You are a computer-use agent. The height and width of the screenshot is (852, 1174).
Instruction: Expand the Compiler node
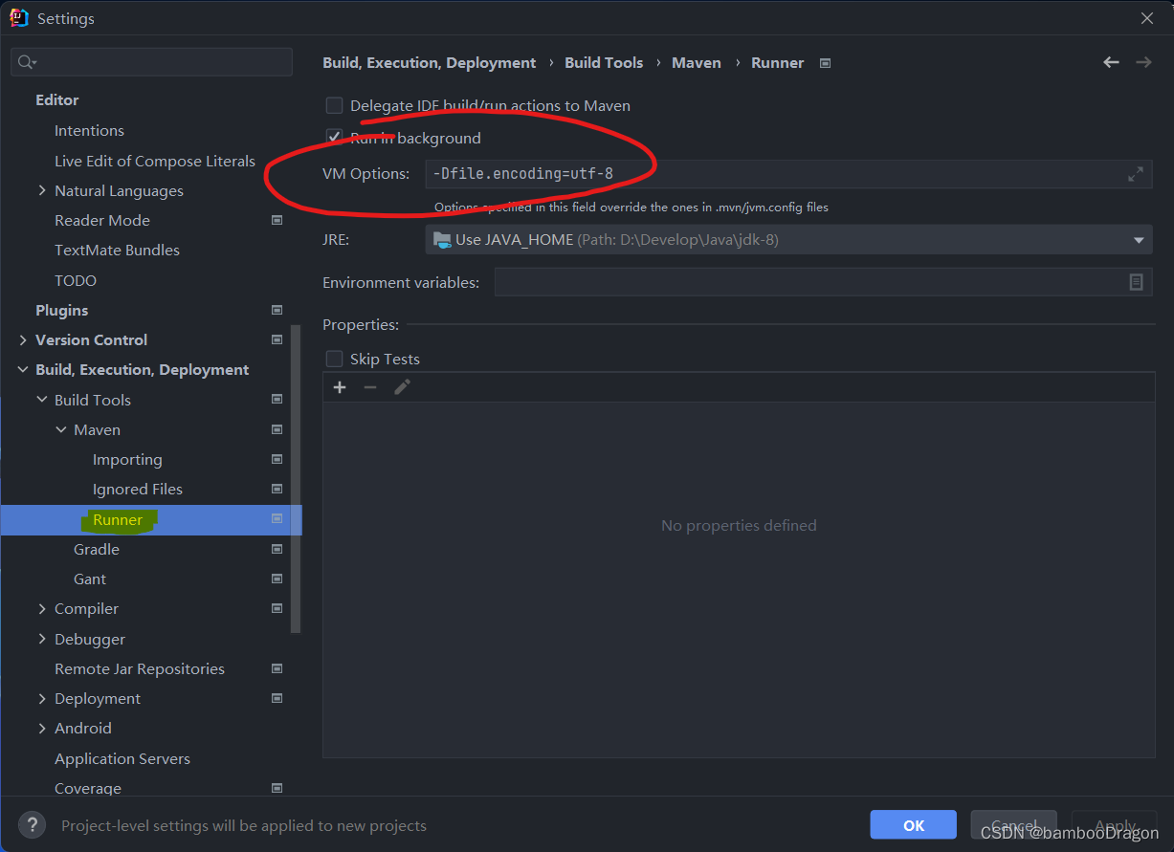[41, 608]
